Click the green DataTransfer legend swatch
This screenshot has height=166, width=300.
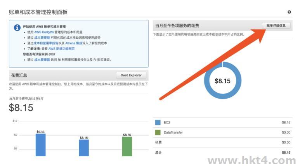(158, 132)
